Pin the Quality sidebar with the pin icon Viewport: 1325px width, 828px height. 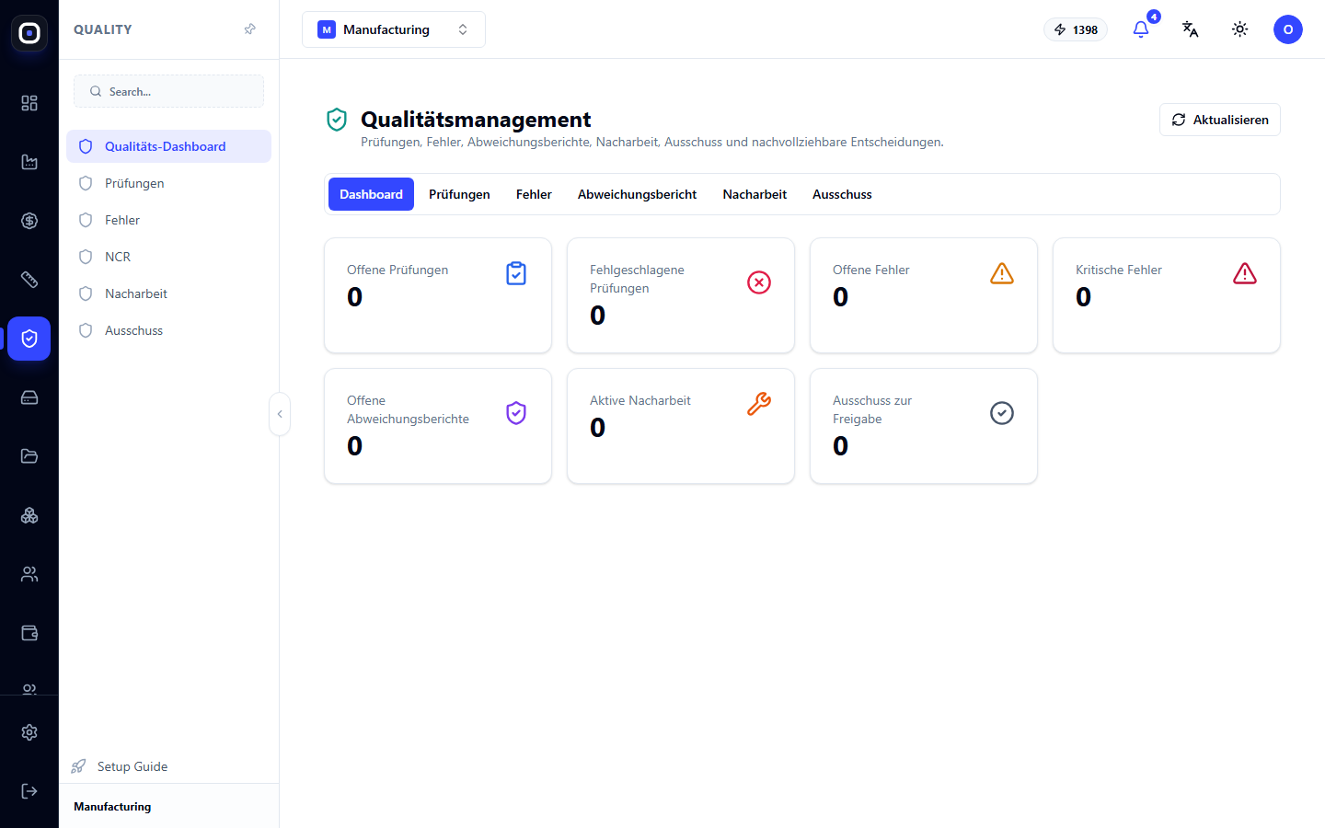[x=249, y=29]
